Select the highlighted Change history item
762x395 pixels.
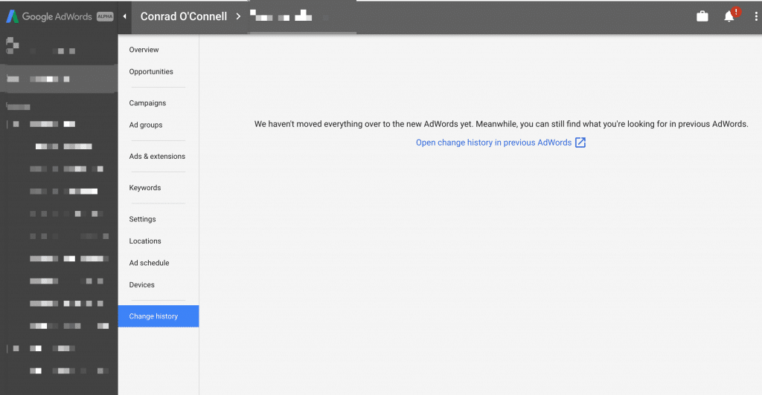(159, 316)
